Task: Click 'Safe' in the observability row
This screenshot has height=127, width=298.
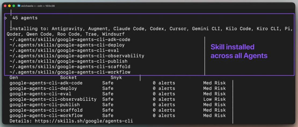Action: (108, 99)
